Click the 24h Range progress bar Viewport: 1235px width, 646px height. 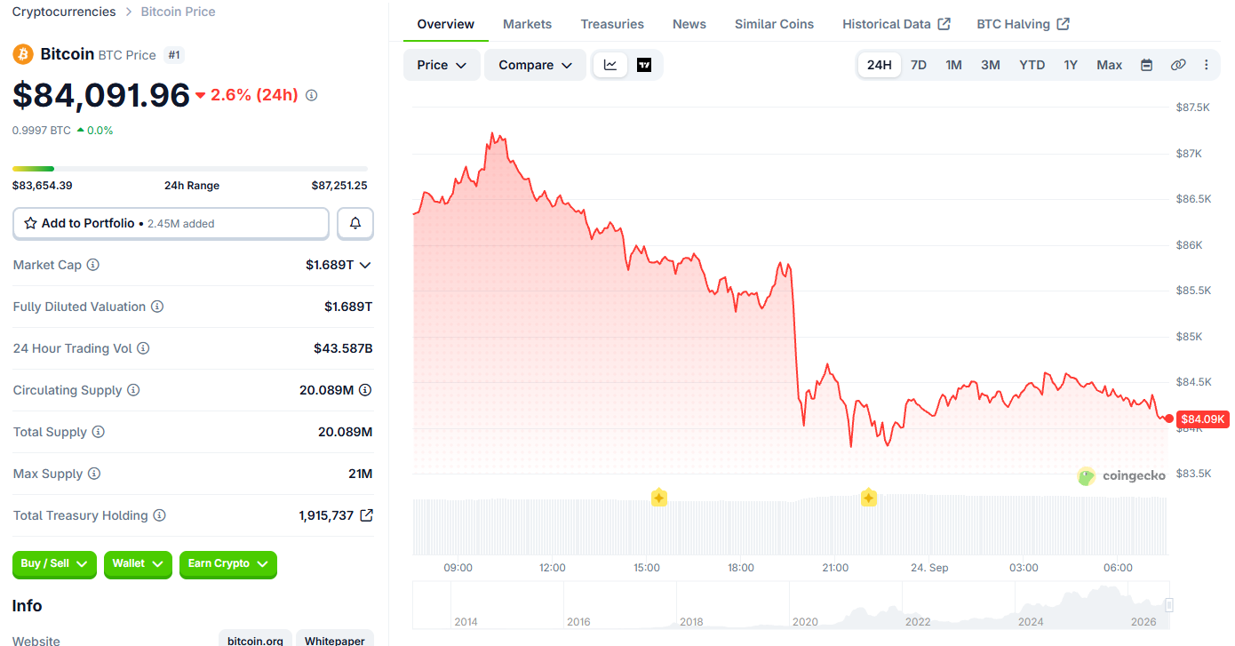(x=190, y=168)
